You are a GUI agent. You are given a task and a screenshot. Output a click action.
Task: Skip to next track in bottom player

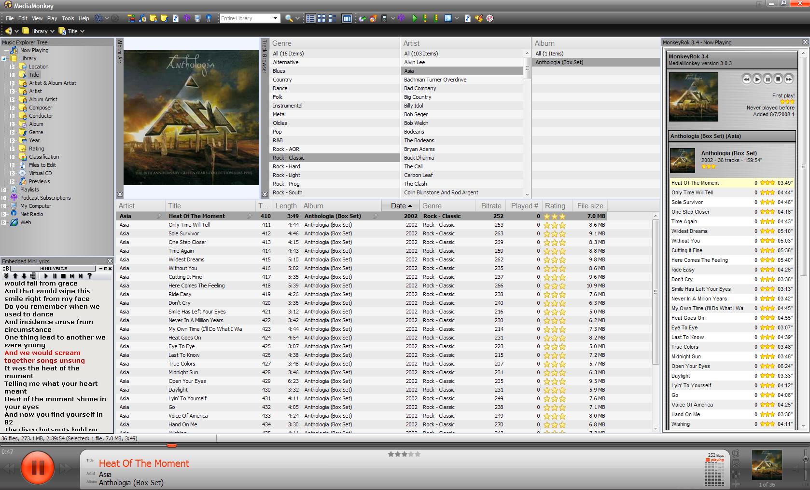coord(66,468)
